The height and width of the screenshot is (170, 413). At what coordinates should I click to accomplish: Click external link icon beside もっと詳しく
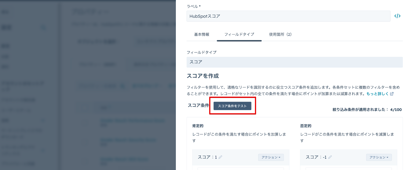click(392, 94)
